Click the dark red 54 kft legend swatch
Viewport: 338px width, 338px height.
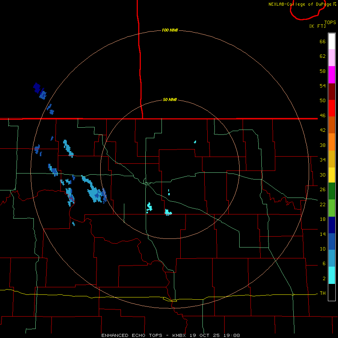coord(332,92)
